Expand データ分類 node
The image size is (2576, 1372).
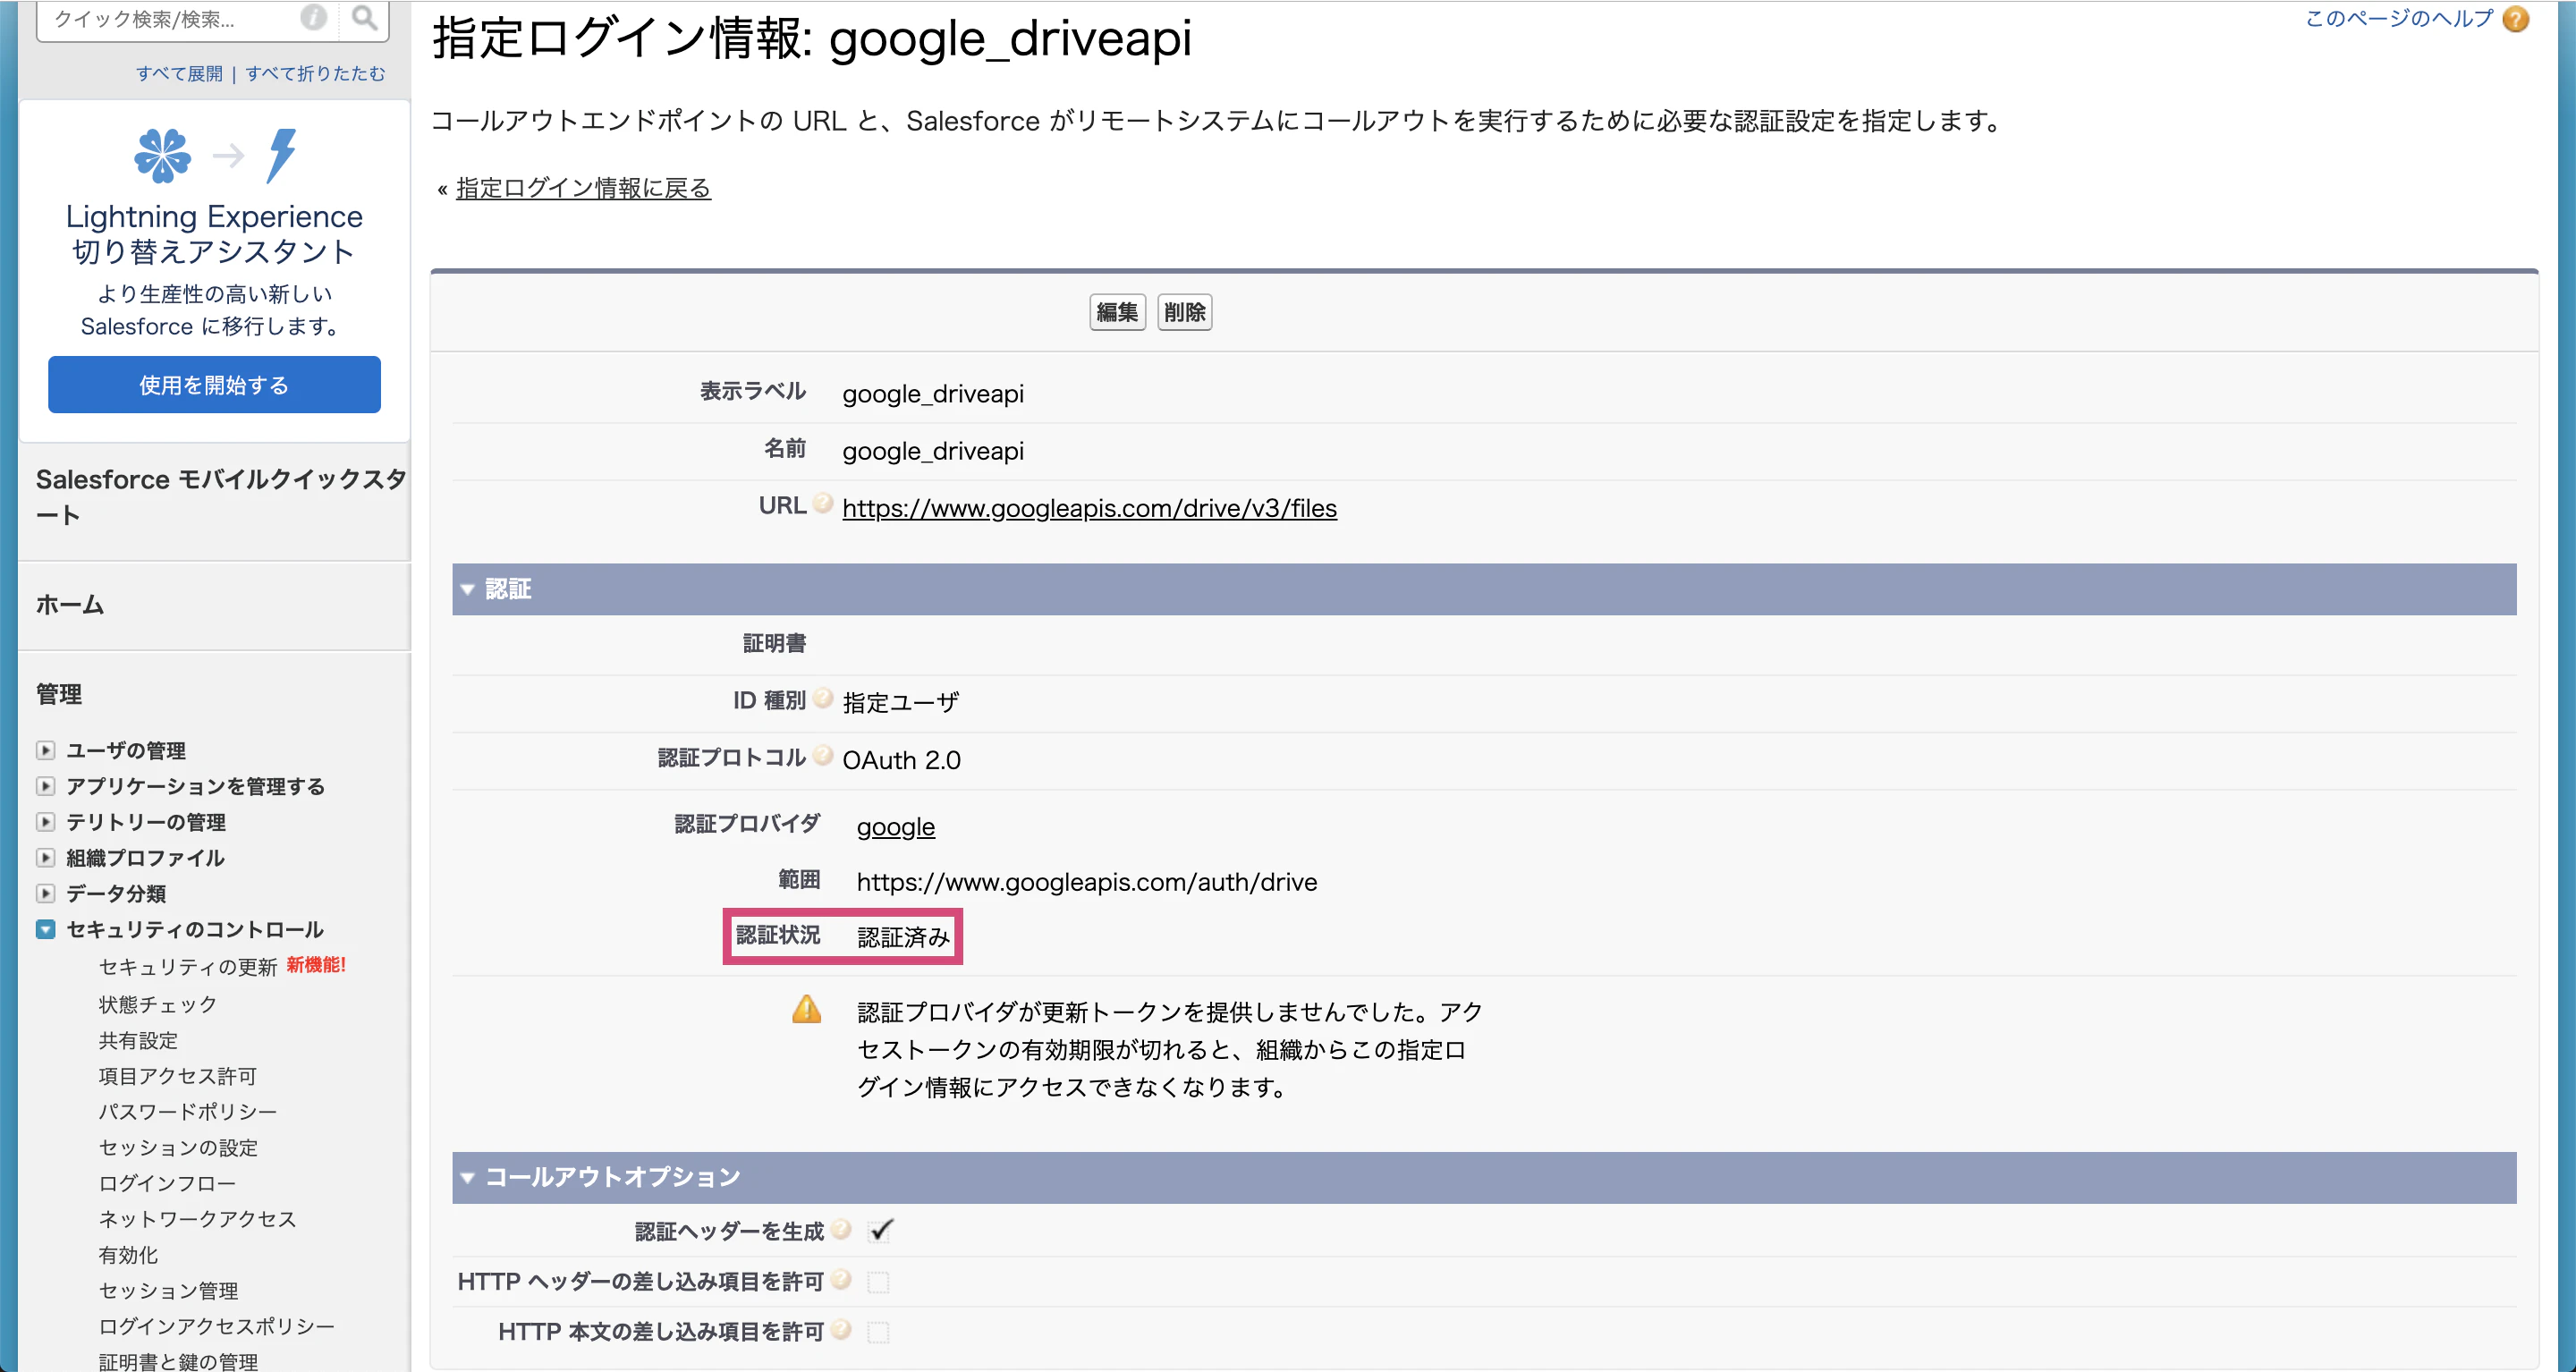(45, 893)
